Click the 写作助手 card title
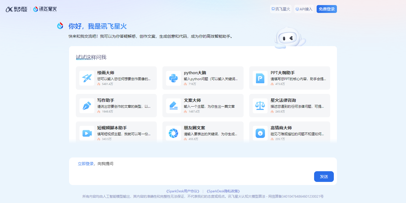 tap(106, 100)
